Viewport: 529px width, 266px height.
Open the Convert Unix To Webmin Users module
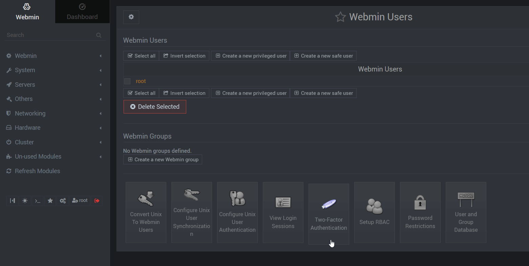click(146, 212)
